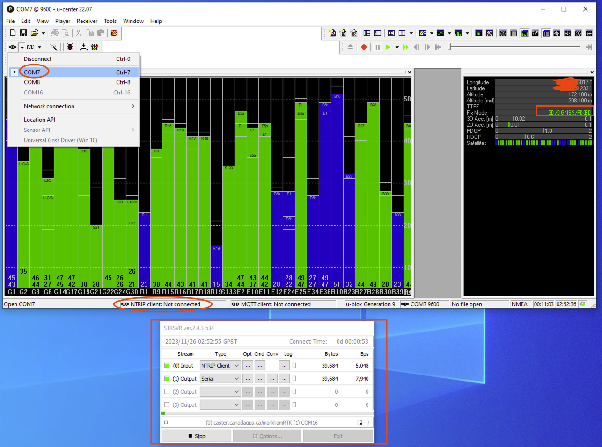
Task: Click Exit in the STRSVR window
Action: [x=338, y=436]
